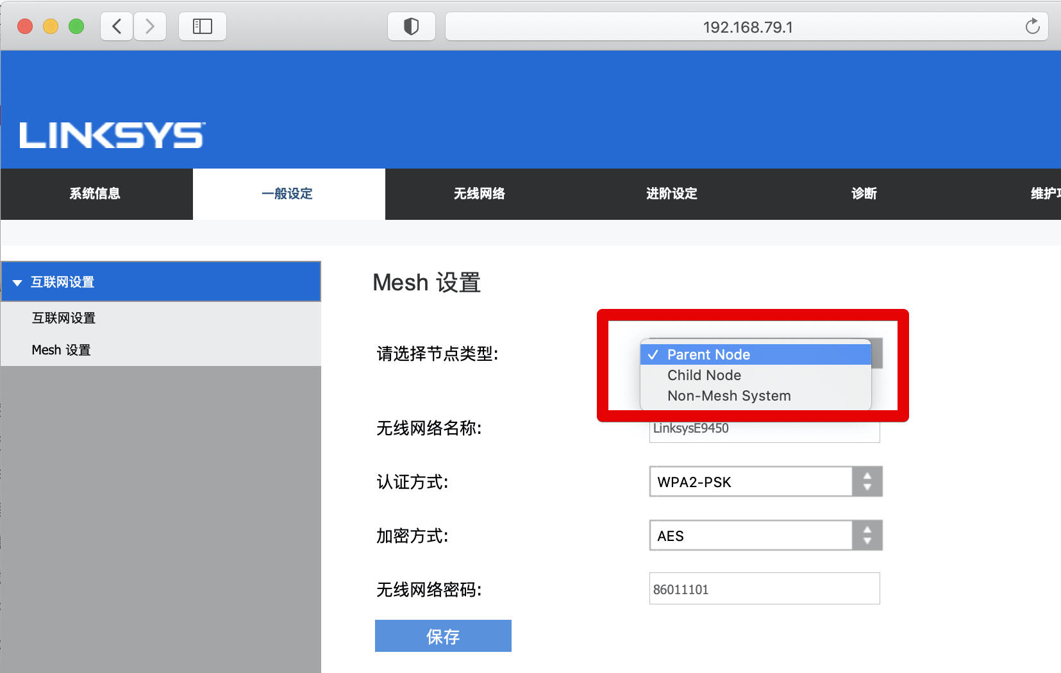1061x673 pixels.
Task: Click the LinksysE9450 network name field
Action: coord(763,428)
